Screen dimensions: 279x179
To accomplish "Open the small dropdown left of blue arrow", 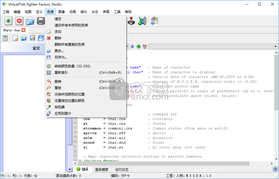I will (127, 46).
